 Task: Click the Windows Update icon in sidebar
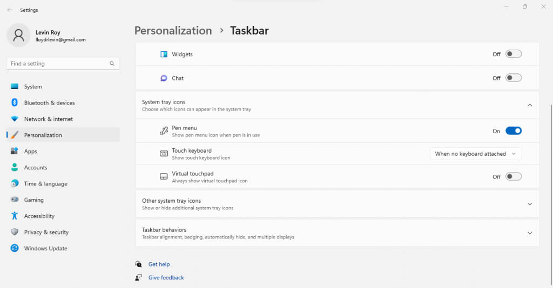click(15, 248)
